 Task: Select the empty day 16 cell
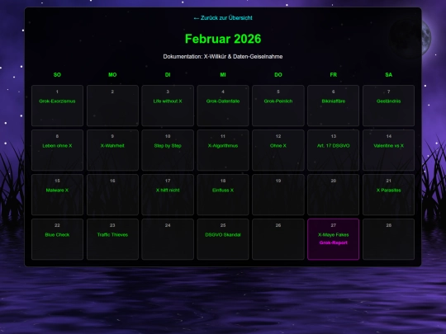pyautogui.click(x=112, y=195)
